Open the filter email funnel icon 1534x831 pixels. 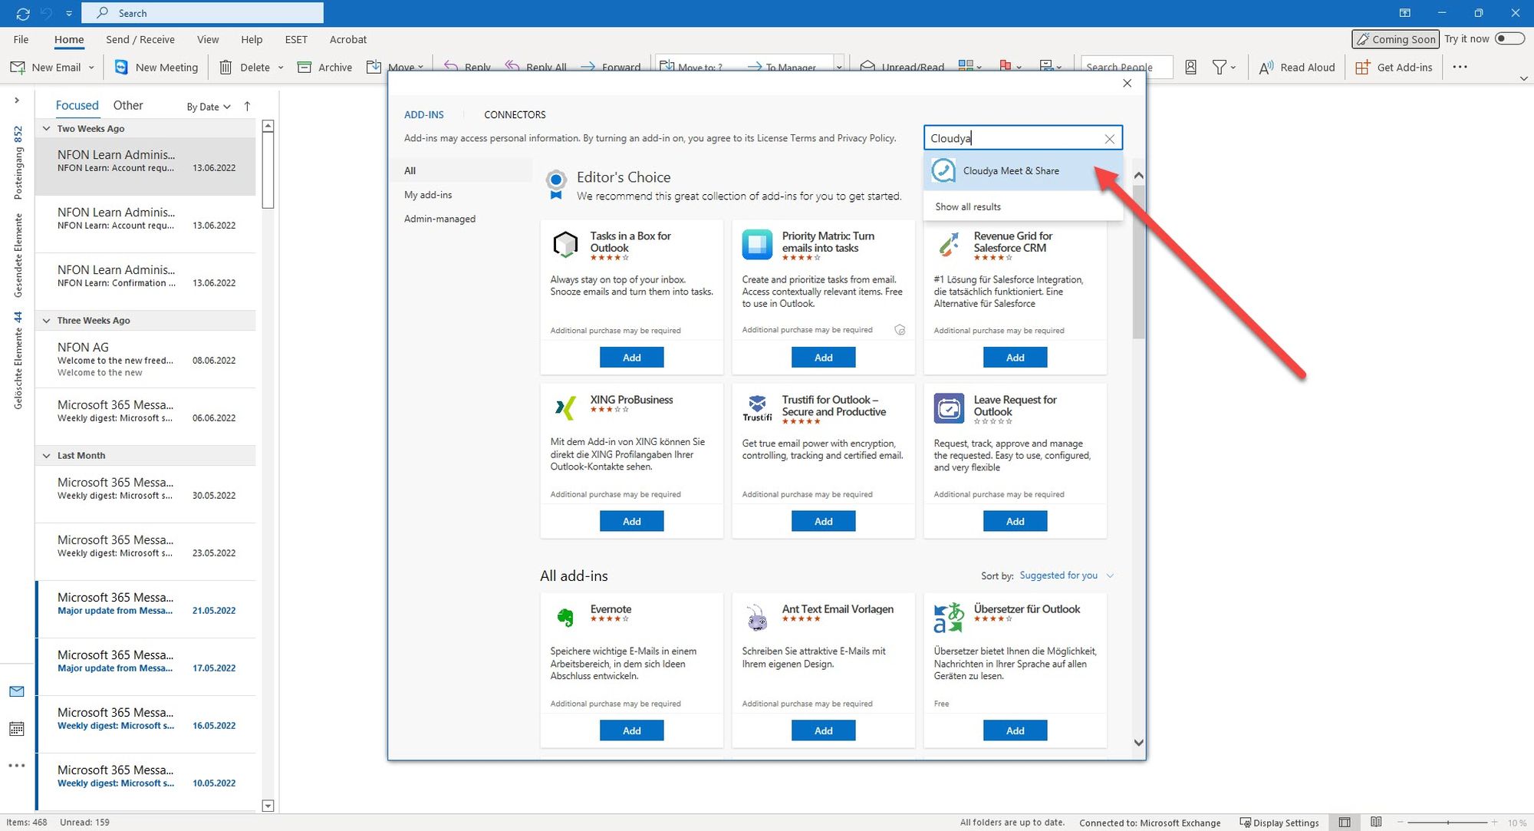[1219, 68]
